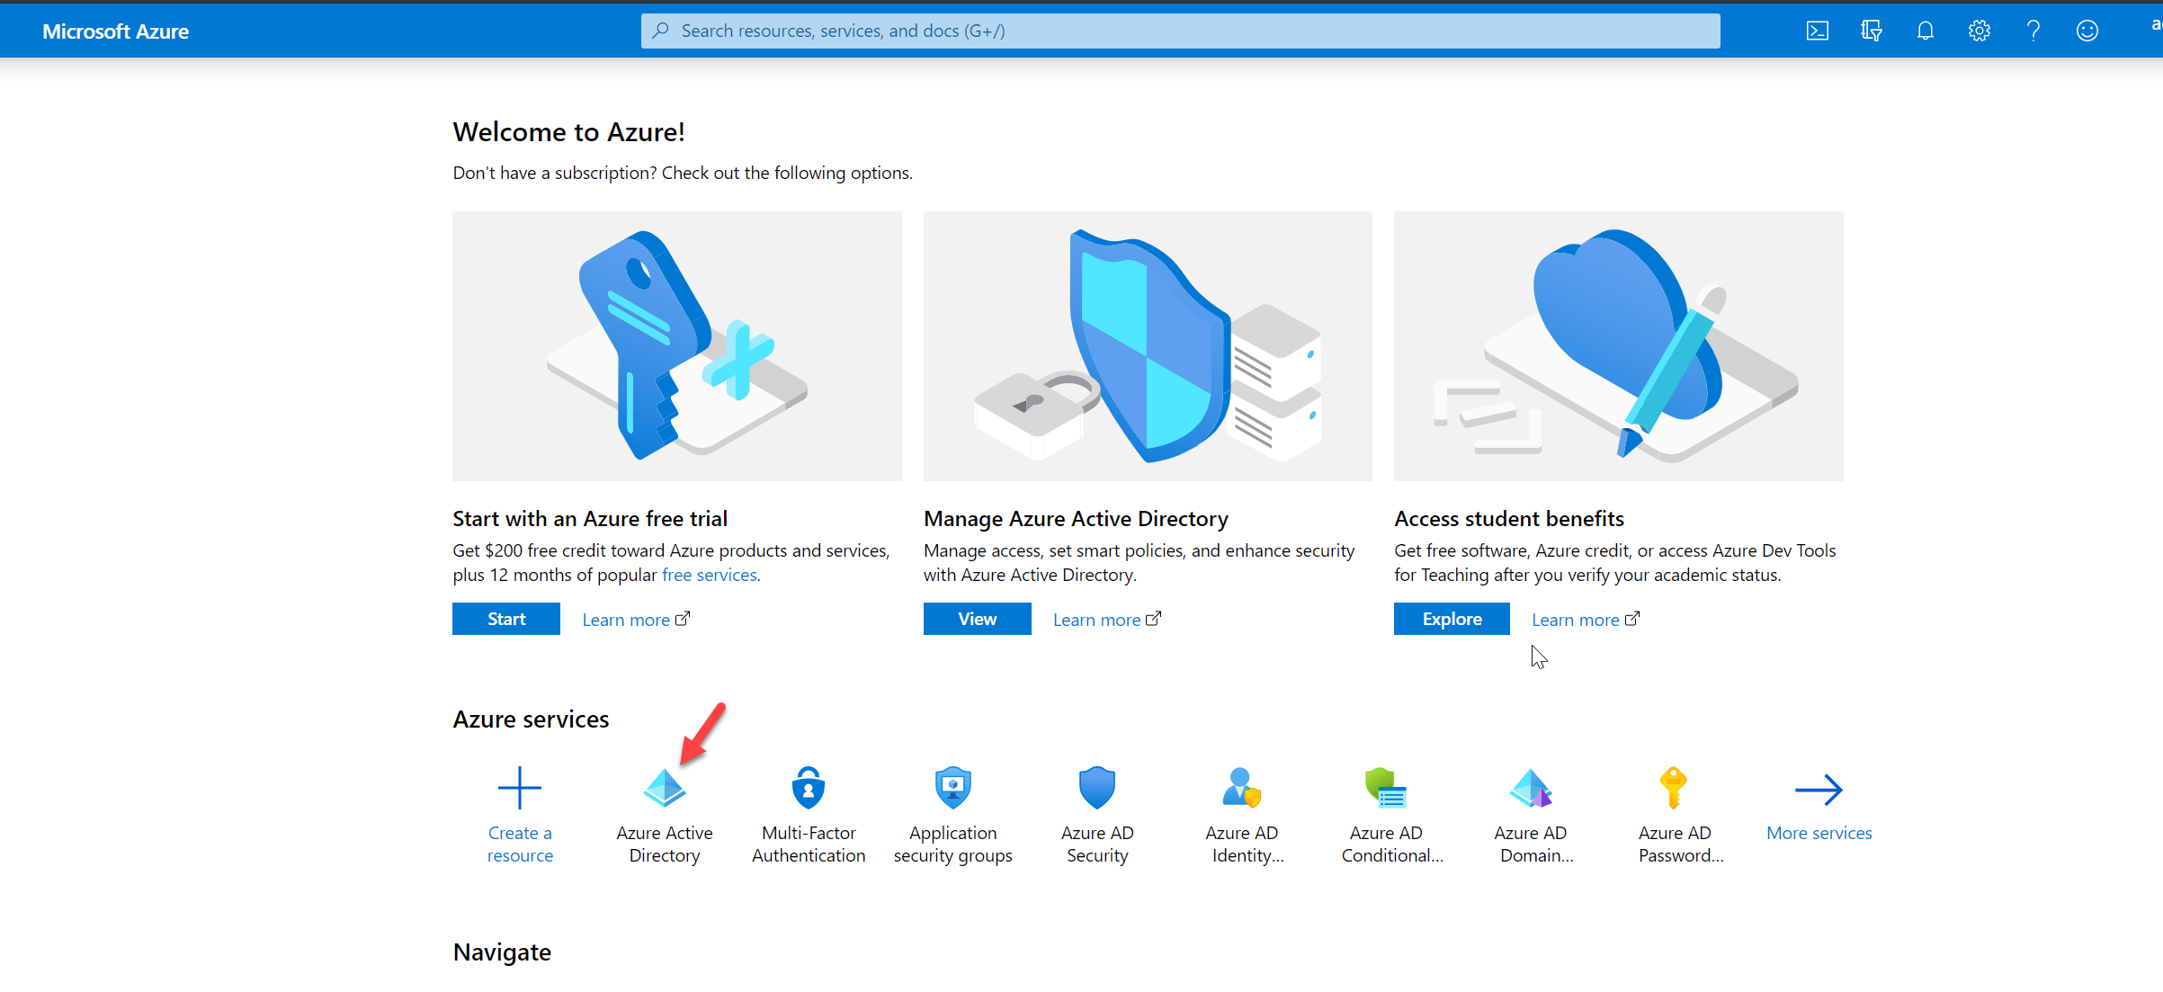Open portal settings gear
The width and height of the screenshot is (2163, 992).
pyautogui.click(x=1979, y=31)
